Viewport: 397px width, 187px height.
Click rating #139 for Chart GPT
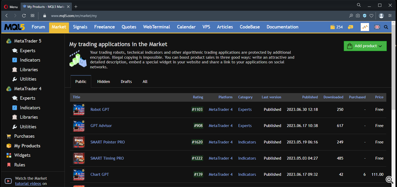(198, 174)
